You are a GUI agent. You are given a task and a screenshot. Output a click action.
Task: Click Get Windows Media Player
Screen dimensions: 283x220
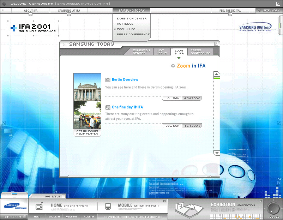coord(87,132)
